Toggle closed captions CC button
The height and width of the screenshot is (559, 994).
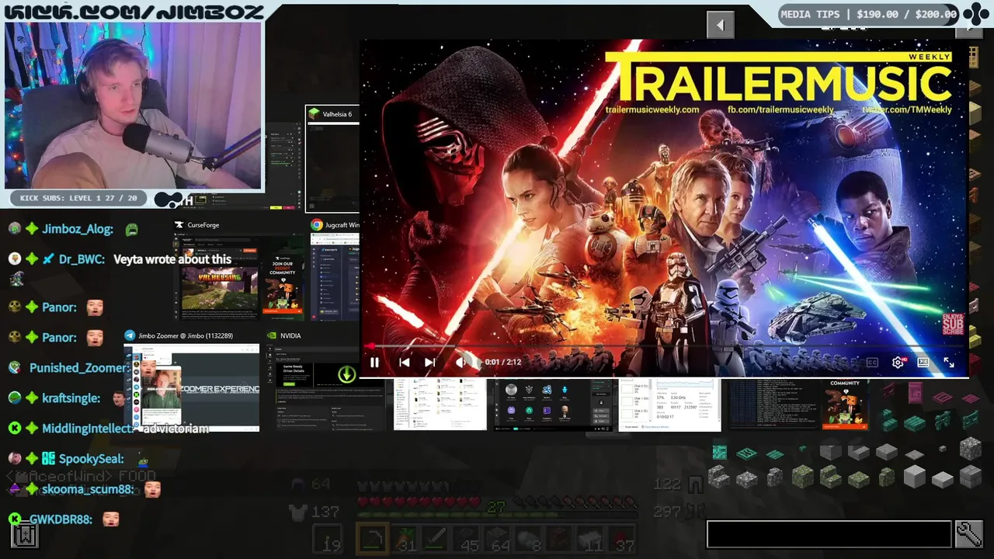pos(872,363)
